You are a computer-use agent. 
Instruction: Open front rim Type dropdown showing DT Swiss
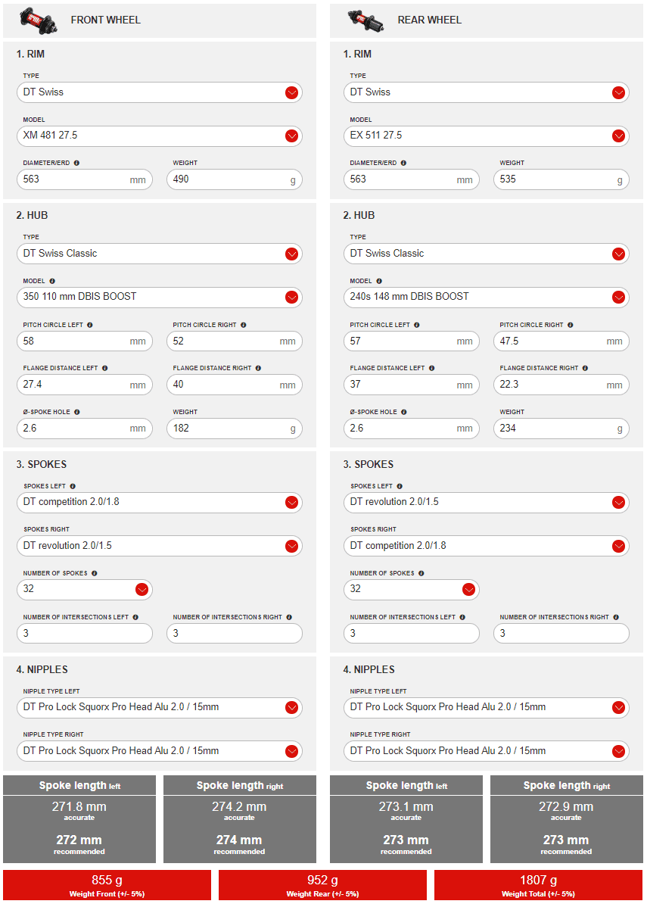(291, 92)
